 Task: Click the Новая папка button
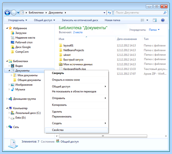[112, 20]
